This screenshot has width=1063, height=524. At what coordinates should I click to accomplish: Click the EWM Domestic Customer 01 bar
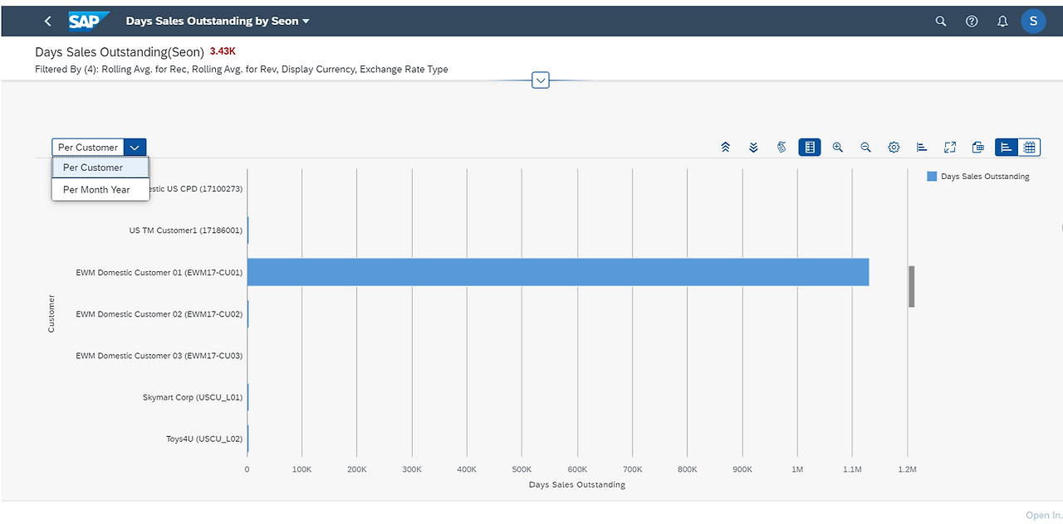tap(558, 272)
